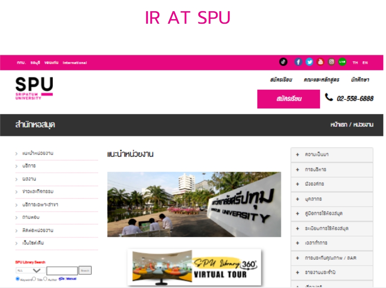Open the ผลงาน sidebar menu item
The image size is (386, 288).
(29, 179)
